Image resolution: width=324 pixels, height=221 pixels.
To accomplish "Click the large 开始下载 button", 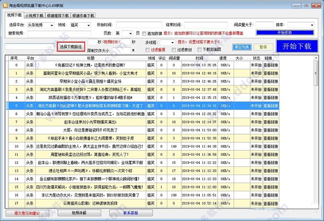I will click(x=296, y=46).
